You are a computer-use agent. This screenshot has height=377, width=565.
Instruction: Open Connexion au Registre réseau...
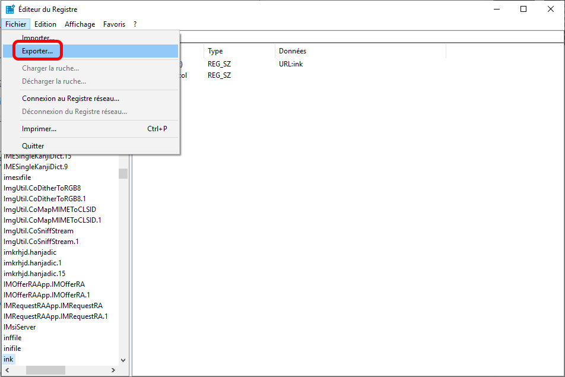click(x=71, y=99)
